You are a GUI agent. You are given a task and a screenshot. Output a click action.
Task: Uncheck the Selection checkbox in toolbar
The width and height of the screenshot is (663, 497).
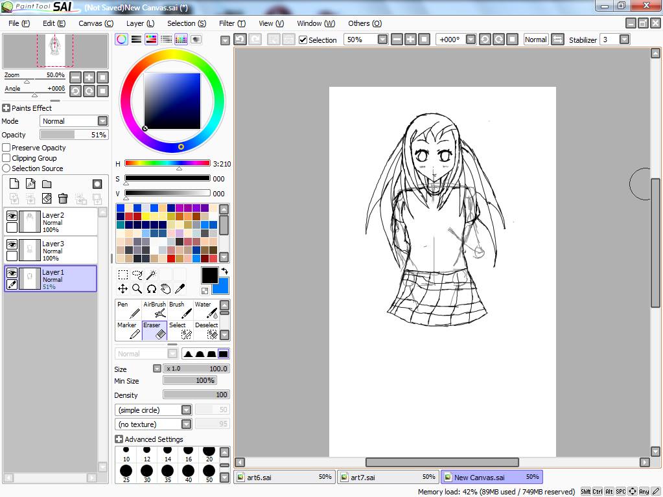(303, 40)
